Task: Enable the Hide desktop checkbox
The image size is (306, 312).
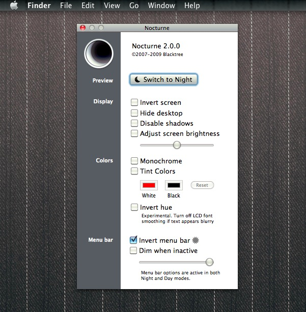Action: (x=134, y=113)
